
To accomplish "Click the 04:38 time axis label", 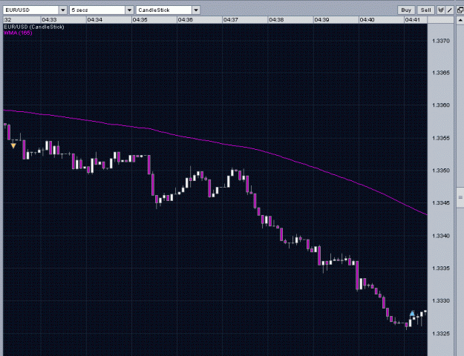I will coord(276,20).
